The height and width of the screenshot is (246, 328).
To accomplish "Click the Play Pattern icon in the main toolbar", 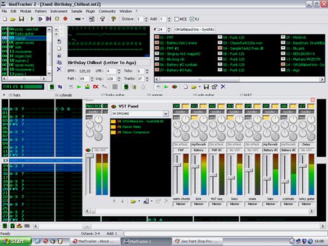I will 40,19.
